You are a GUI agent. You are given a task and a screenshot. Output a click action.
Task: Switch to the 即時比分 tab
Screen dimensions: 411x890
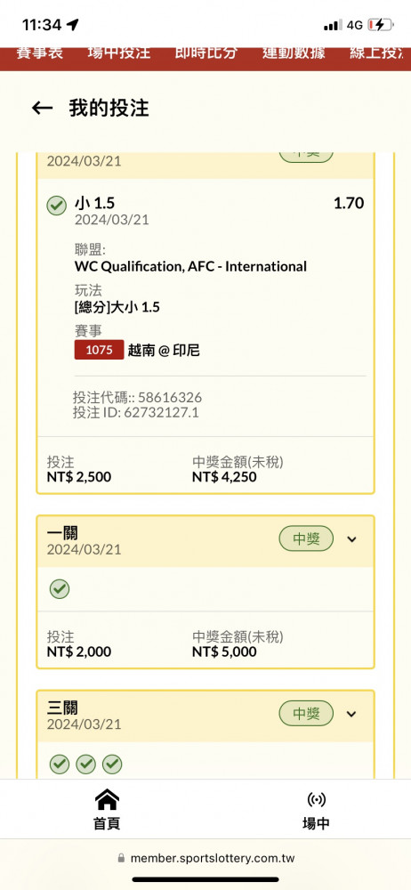pos(205,54)
